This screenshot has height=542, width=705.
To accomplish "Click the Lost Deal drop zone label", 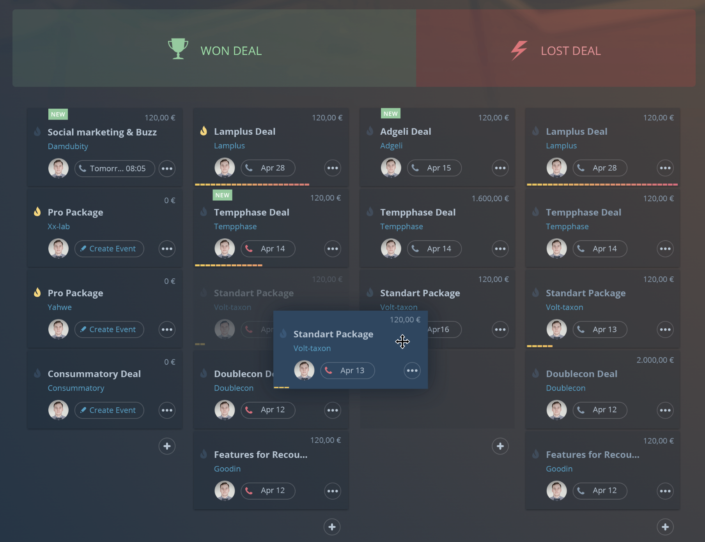I will [571, 51].
